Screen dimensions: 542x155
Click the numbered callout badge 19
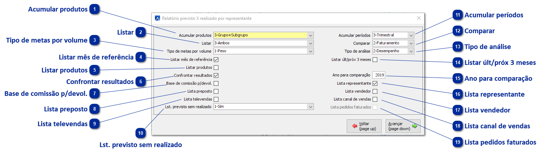[x=458, y=142]
